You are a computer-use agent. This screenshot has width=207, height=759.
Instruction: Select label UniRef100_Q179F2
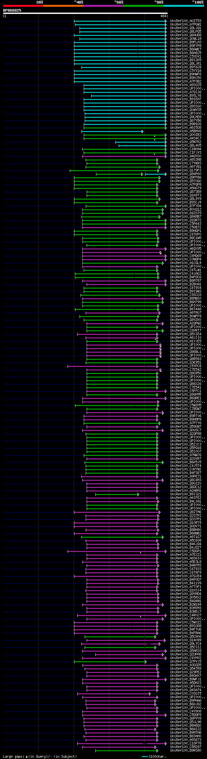[186, 170]
